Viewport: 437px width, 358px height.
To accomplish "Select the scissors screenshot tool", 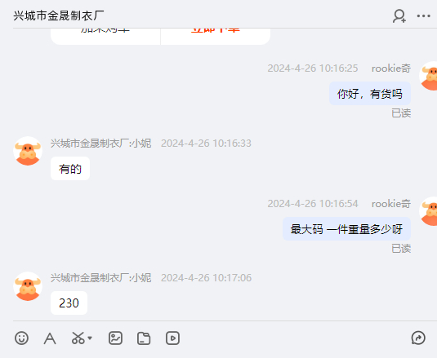I will click(78, 338).
